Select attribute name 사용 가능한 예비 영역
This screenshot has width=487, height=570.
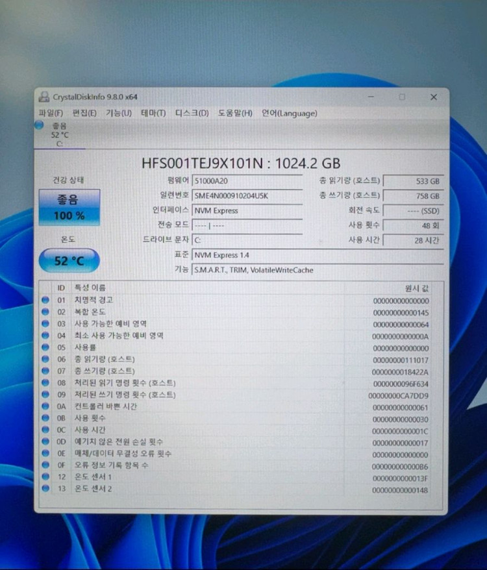tap(110, 323)
